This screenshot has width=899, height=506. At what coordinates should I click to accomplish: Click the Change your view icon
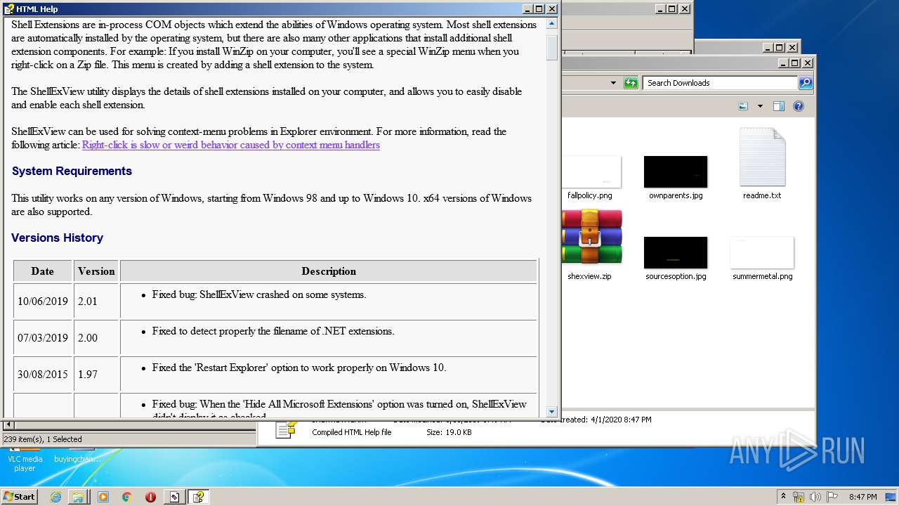pyautogui.click(x=743, y=106)
